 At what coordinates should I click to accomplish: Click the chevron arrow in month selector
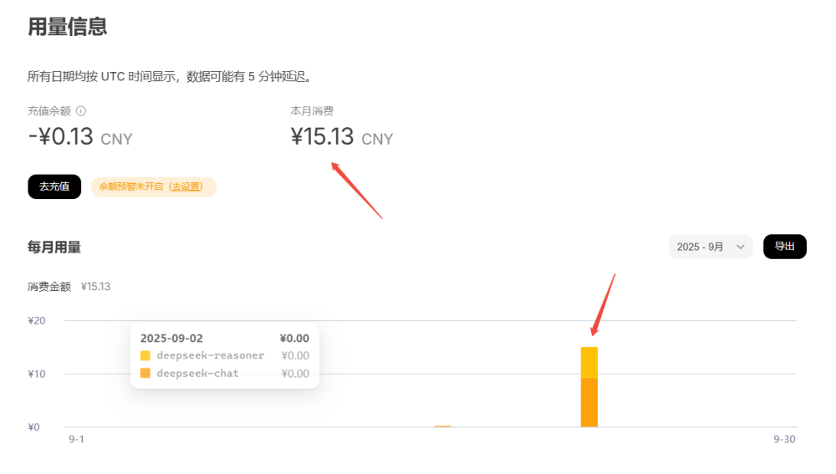pos(740,247)
